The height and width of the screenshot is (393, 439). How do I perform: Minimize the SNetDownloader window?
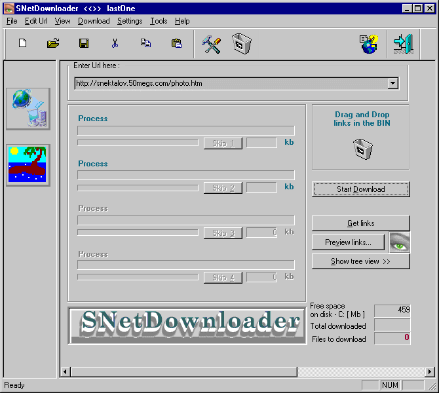pos(407,9)
